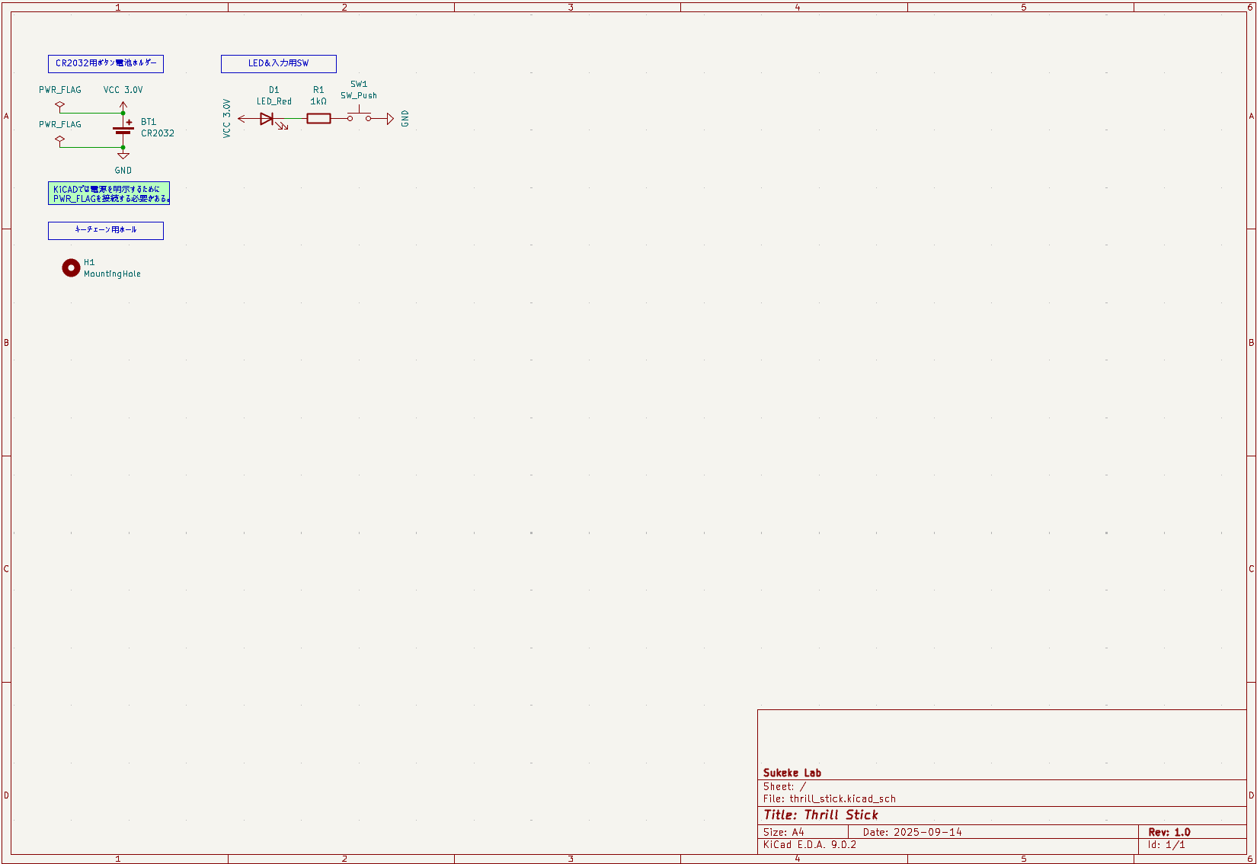
Task: Select the green KiCAD PWR_FLAG note box
Action: [108, 194]
